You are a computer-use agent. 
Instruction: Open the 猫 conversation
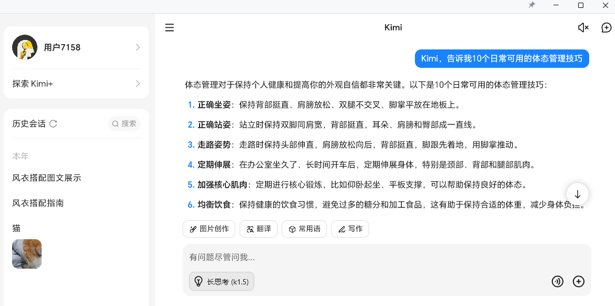pyautogui.click(x=16, y=228)
